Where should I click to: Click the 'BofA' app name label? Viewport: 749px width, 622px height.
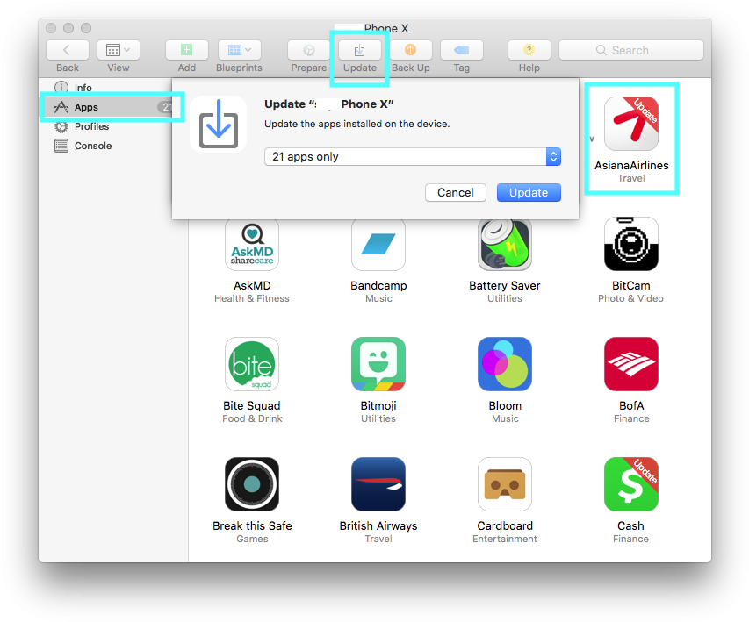631,406
